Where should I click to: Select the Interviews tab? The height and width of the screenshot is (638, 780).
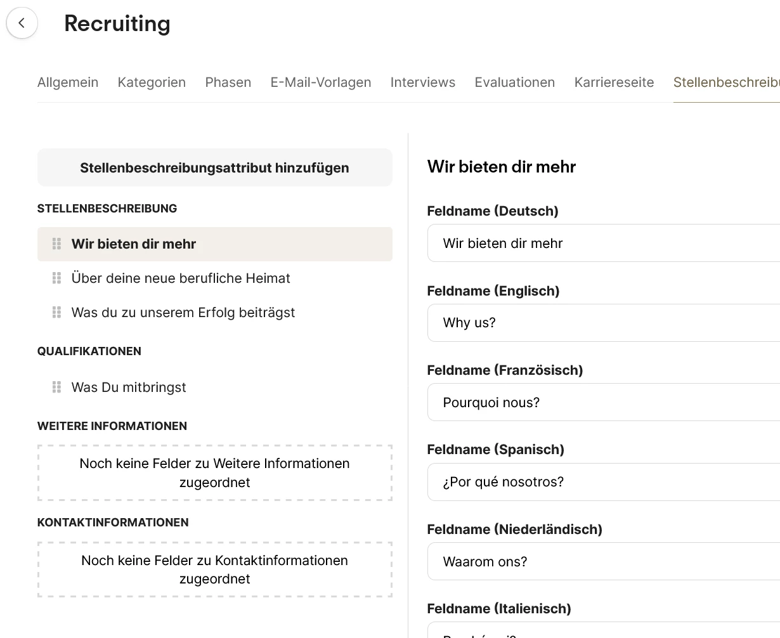(x=422, y=82)
